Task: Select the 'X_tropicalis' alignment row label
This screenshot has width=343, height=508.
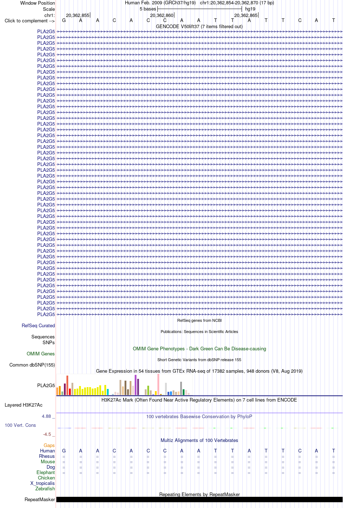Action: click(43, 483)
